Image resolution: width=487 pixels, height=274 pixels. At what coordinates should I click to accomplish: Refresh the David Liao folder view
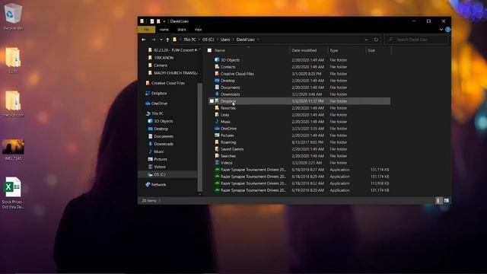376,40
